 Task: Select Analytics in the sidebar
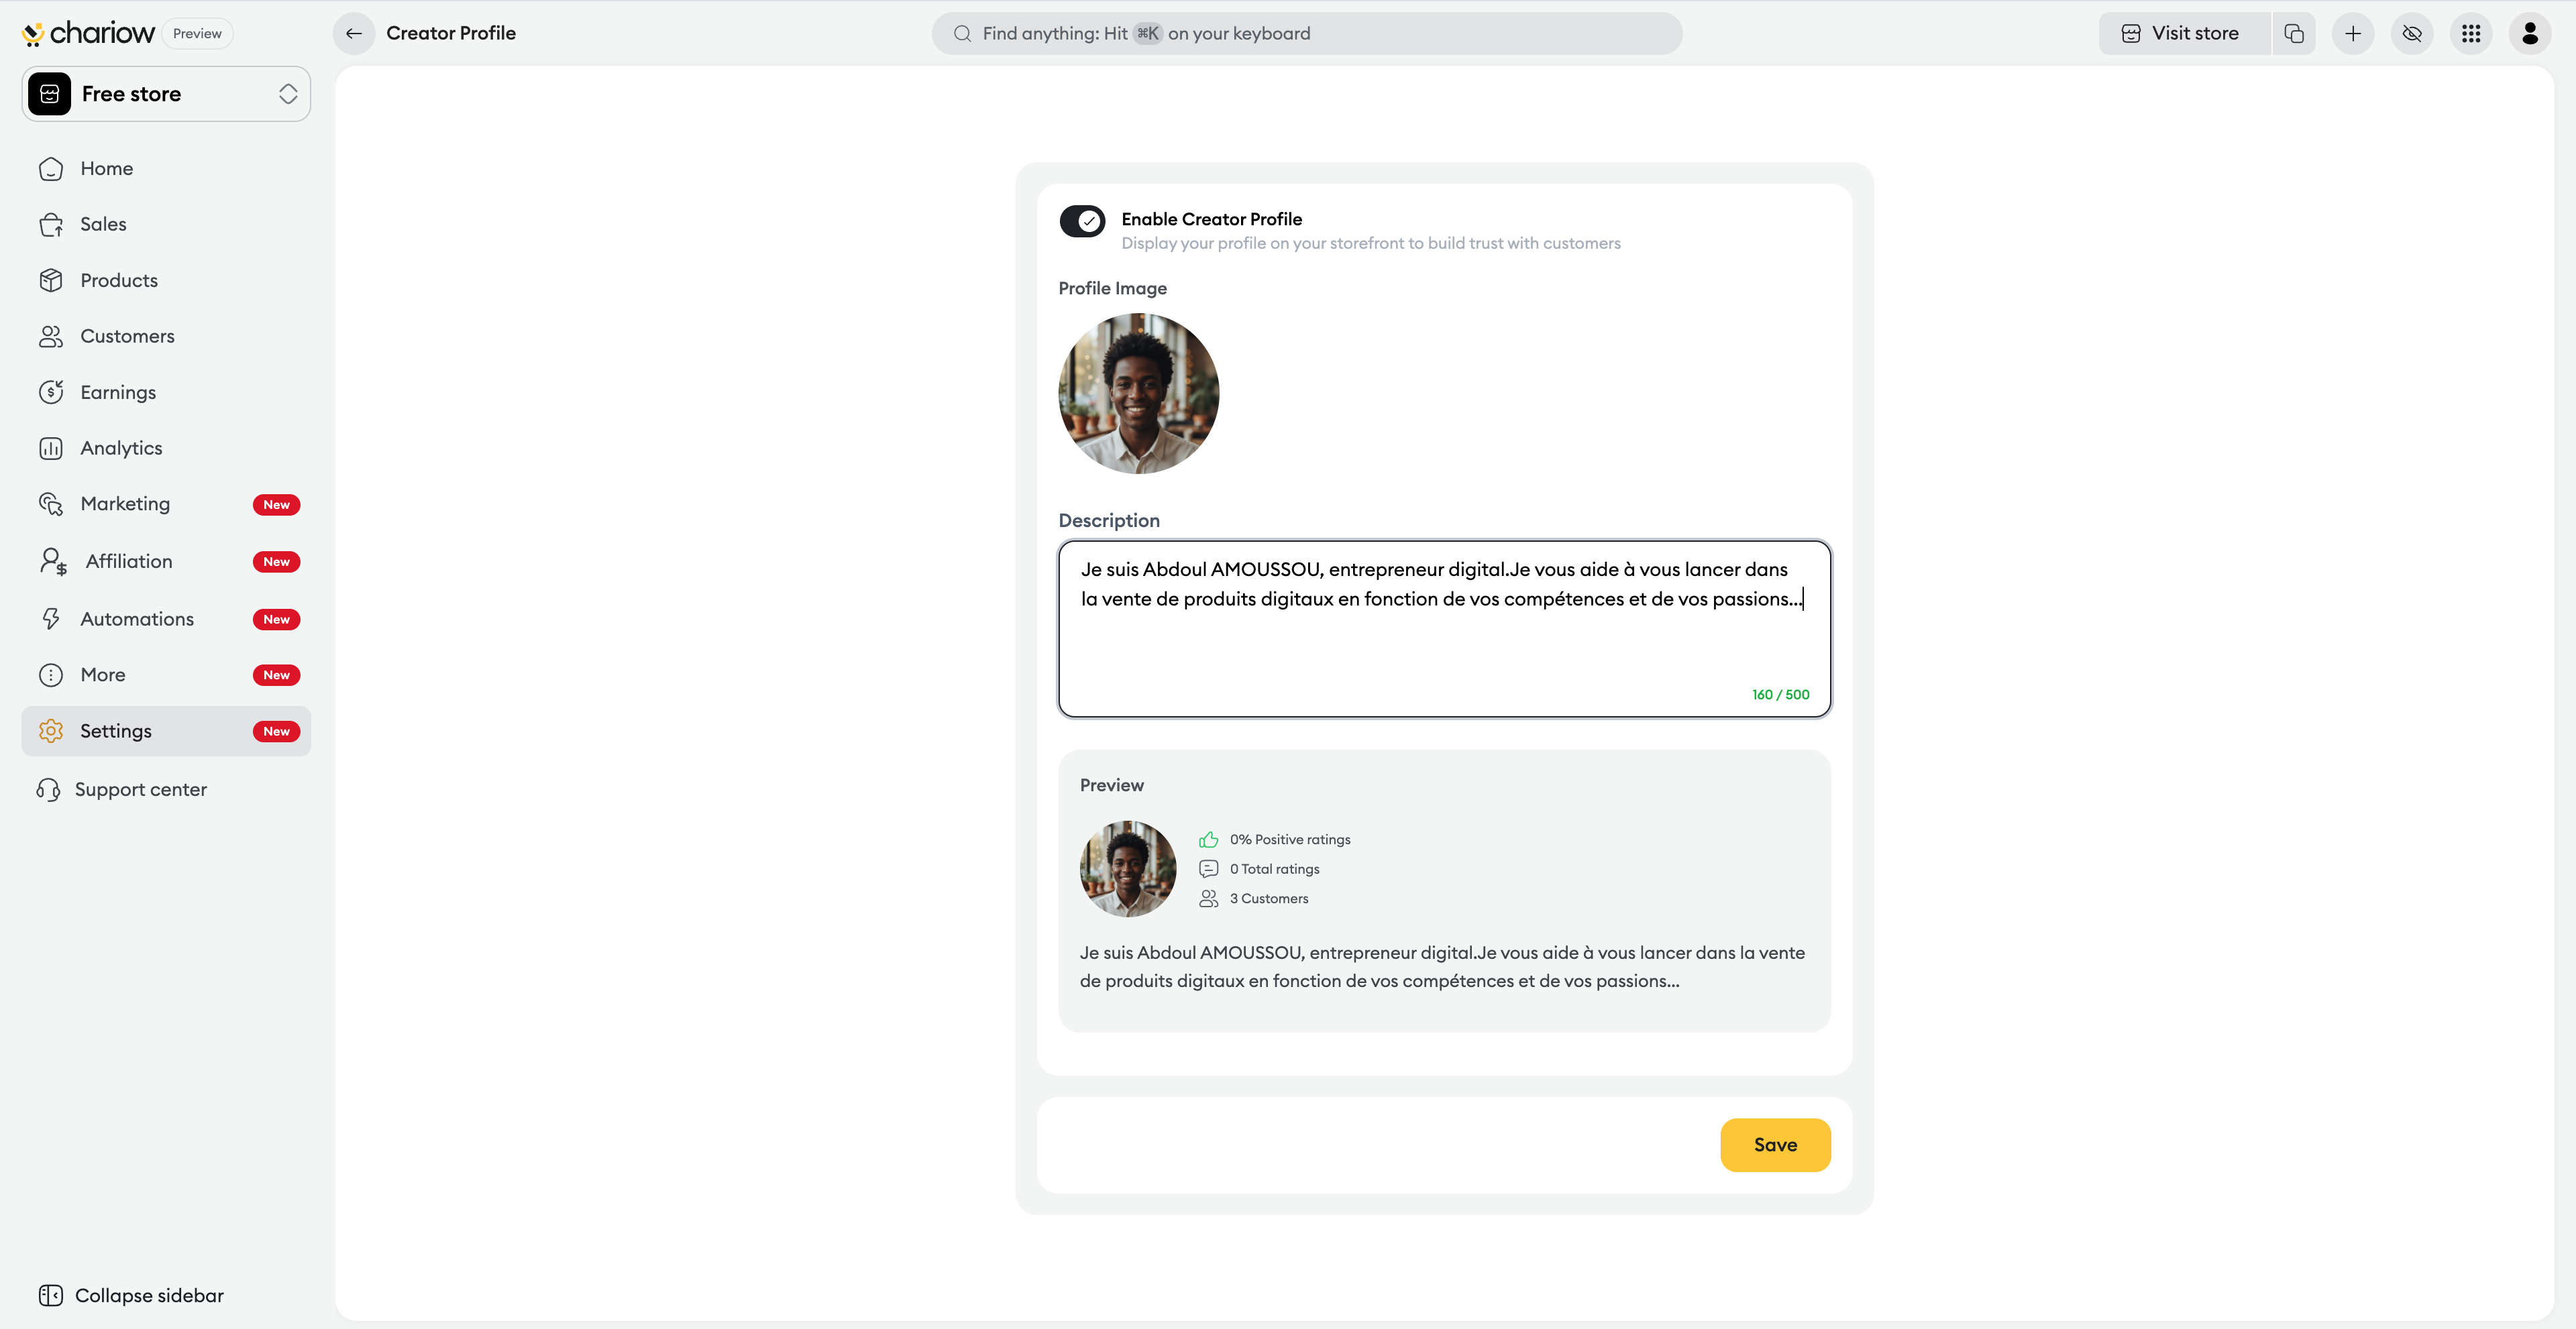click(x=121, y=448)
